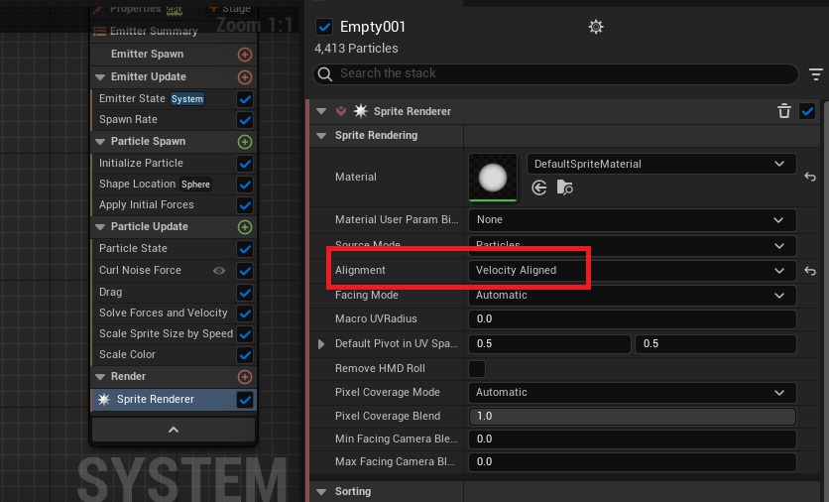Click the Emitter Summary list icon
Viewport: 829px width, 502px height.
pos(99,31)
